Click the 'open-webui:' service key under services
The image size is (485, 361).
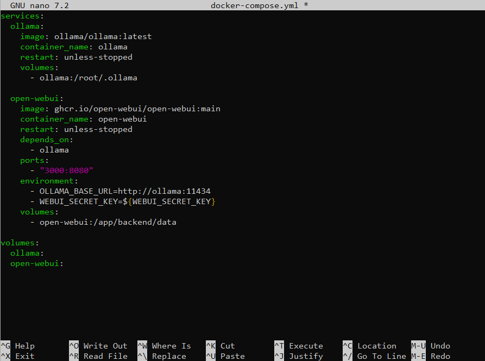pyautogui.click(x=37, y=99)
